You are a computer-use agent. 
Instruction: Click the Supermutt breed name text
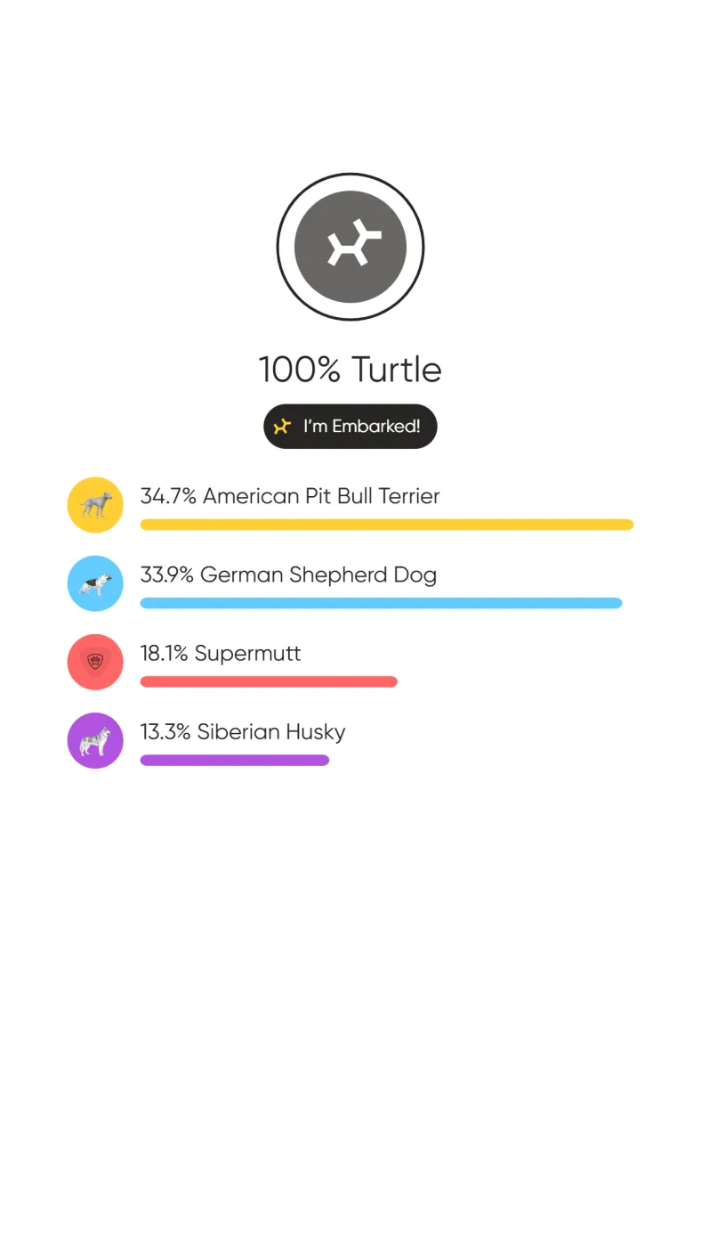(x=247, y=653)
